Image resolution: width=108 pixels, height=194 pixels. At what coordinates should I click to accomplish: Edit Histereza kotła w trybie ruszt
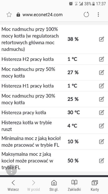pos(102,126)
